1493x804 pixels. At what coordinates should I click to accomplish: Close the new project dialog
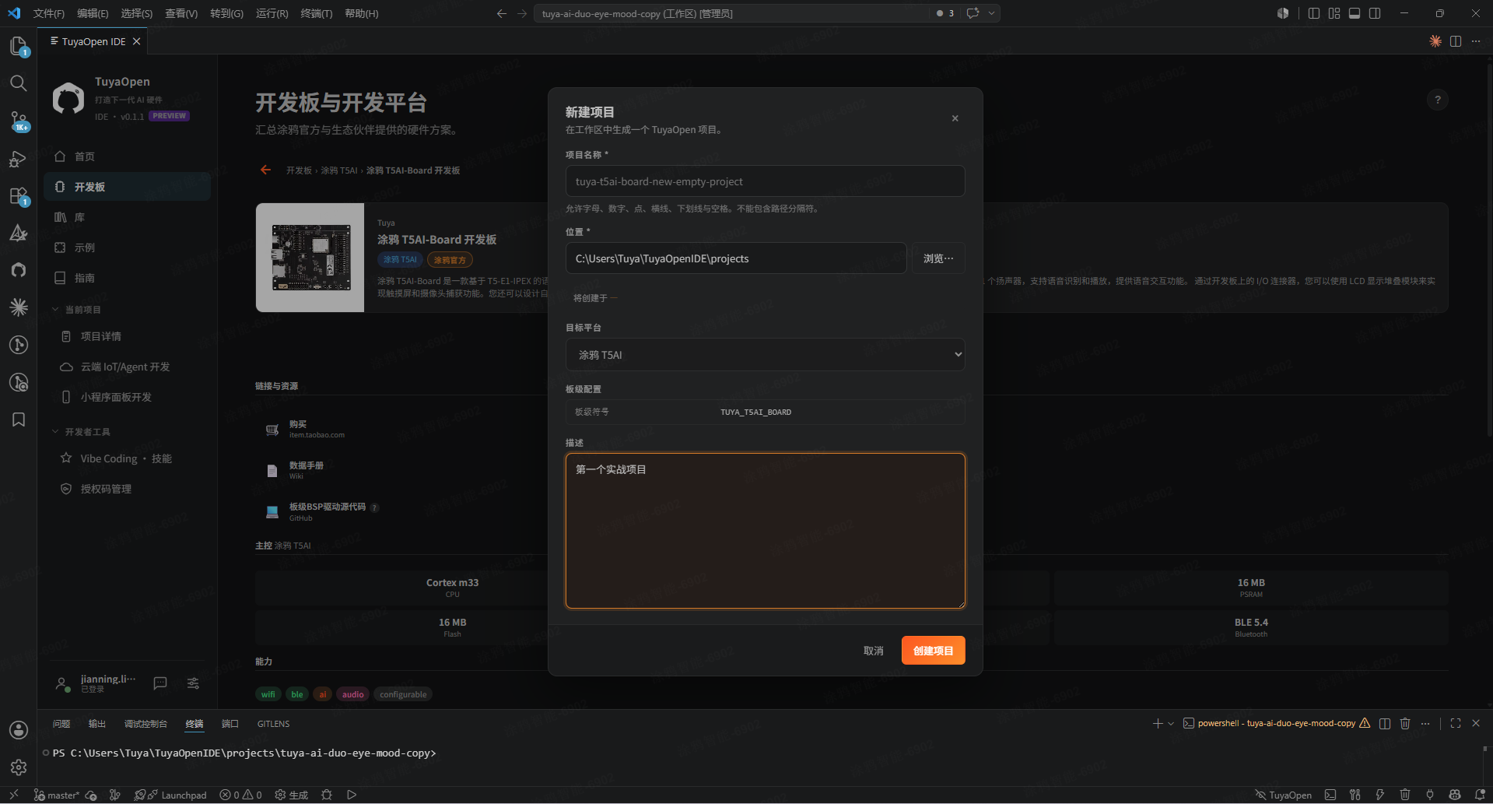[x=955, y=118]
